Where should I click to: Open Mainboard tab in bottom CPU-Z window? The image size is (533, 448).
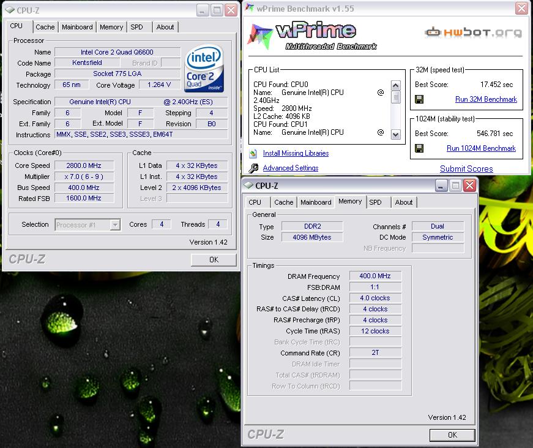[316, 203]
